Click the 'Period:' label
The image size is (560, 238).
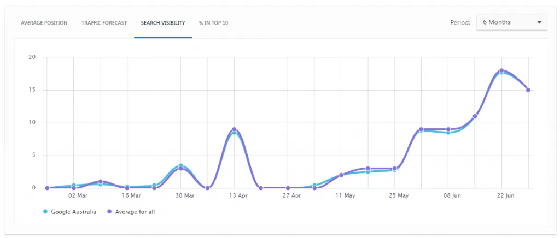[460, 22]
